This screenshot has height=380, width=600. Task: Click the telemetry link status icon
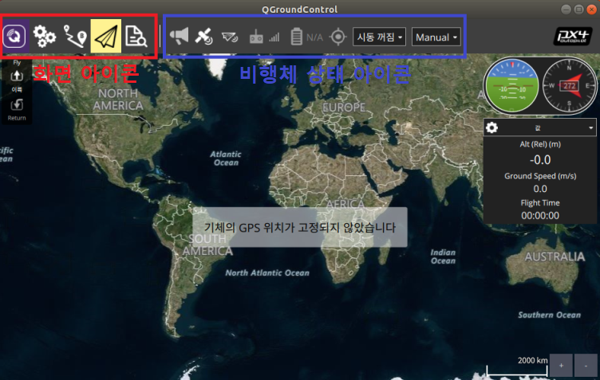230,37
